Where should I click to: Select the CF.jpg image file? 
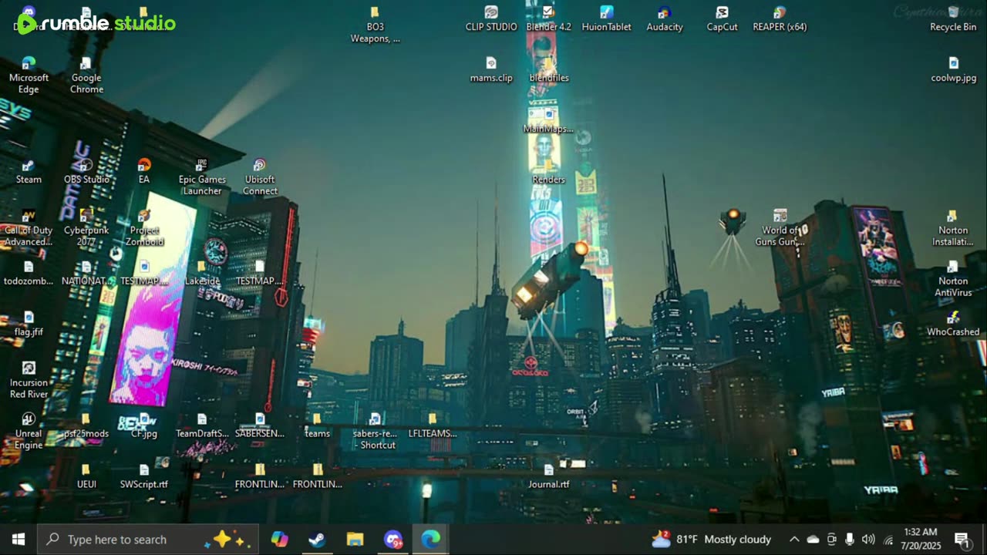144,425
